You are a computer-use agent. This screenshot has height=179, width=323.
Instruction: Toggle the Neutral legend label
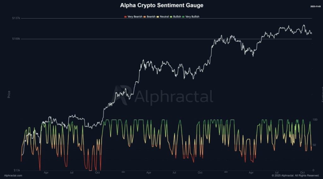(x=164, y=17)
